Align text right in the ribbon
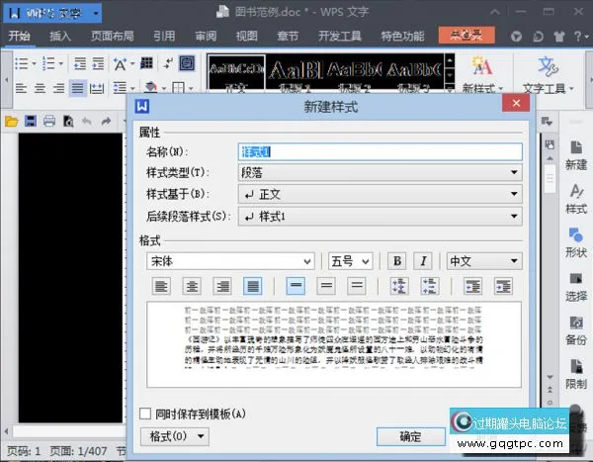The height and width of the screenshot is (462, 593). point(58,88)
